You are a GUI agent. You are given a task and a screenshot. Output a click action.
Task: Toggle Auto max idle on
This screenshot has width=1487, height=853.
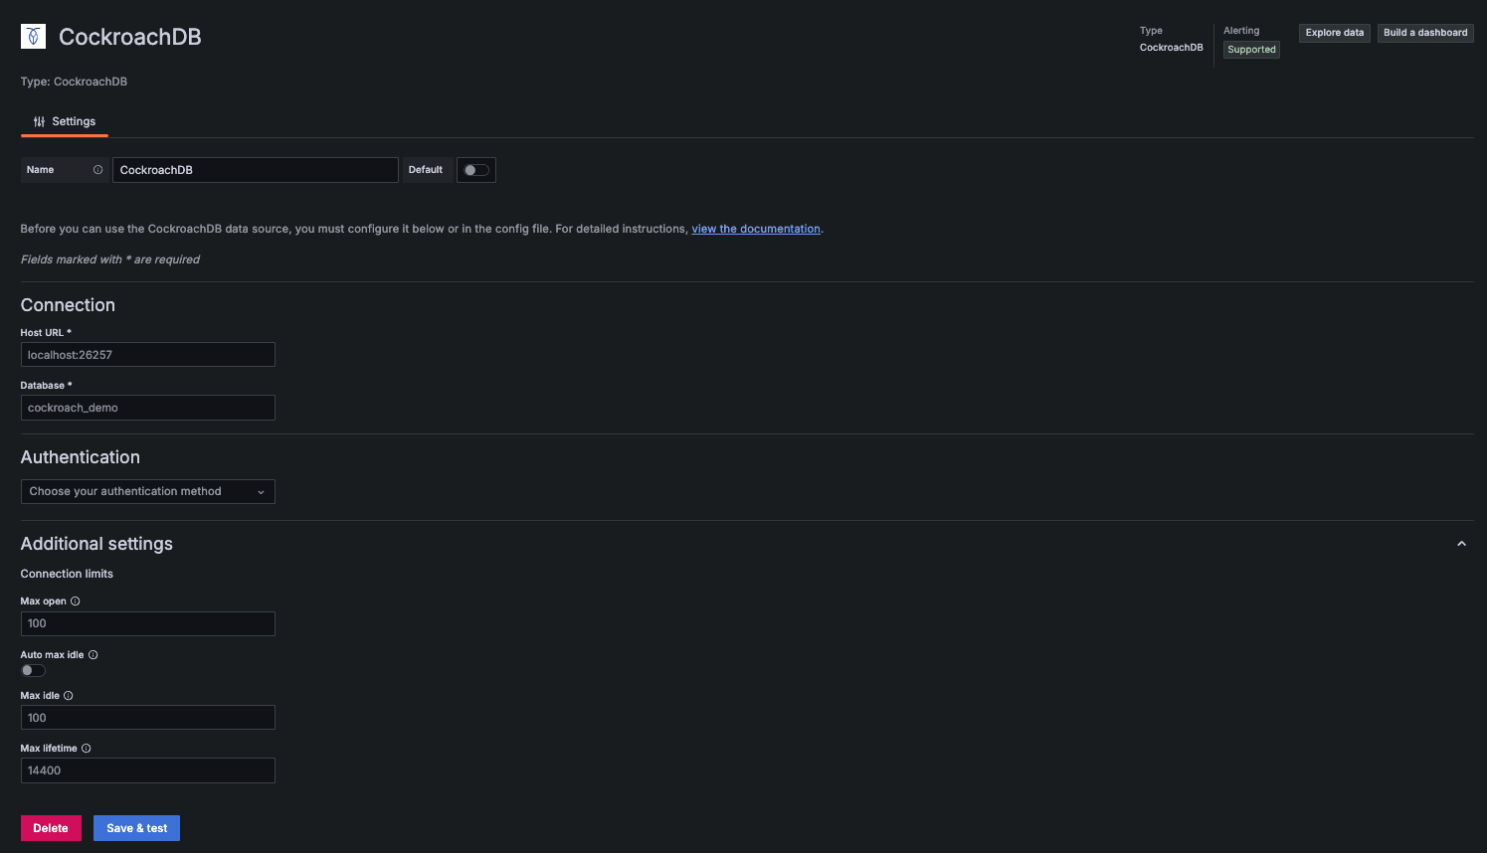click(32, 670)
